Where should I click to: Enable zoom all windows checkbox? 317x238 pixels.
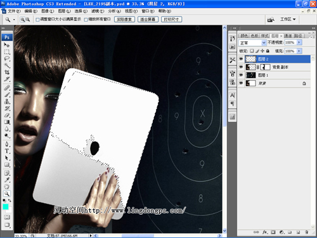pyautogui.click(x=86, y=20)
